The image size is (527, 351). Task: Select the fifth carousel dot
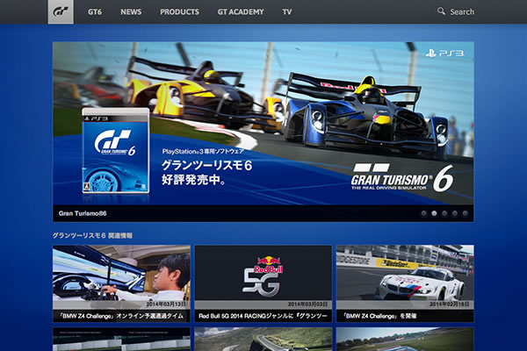(x=466, y=213)
